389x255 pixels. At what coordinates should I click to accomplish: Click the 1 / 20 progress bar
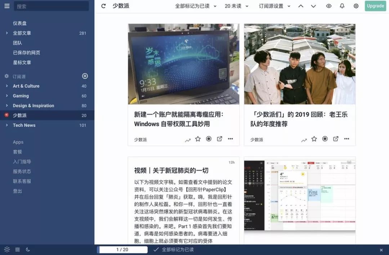(122, 250)
